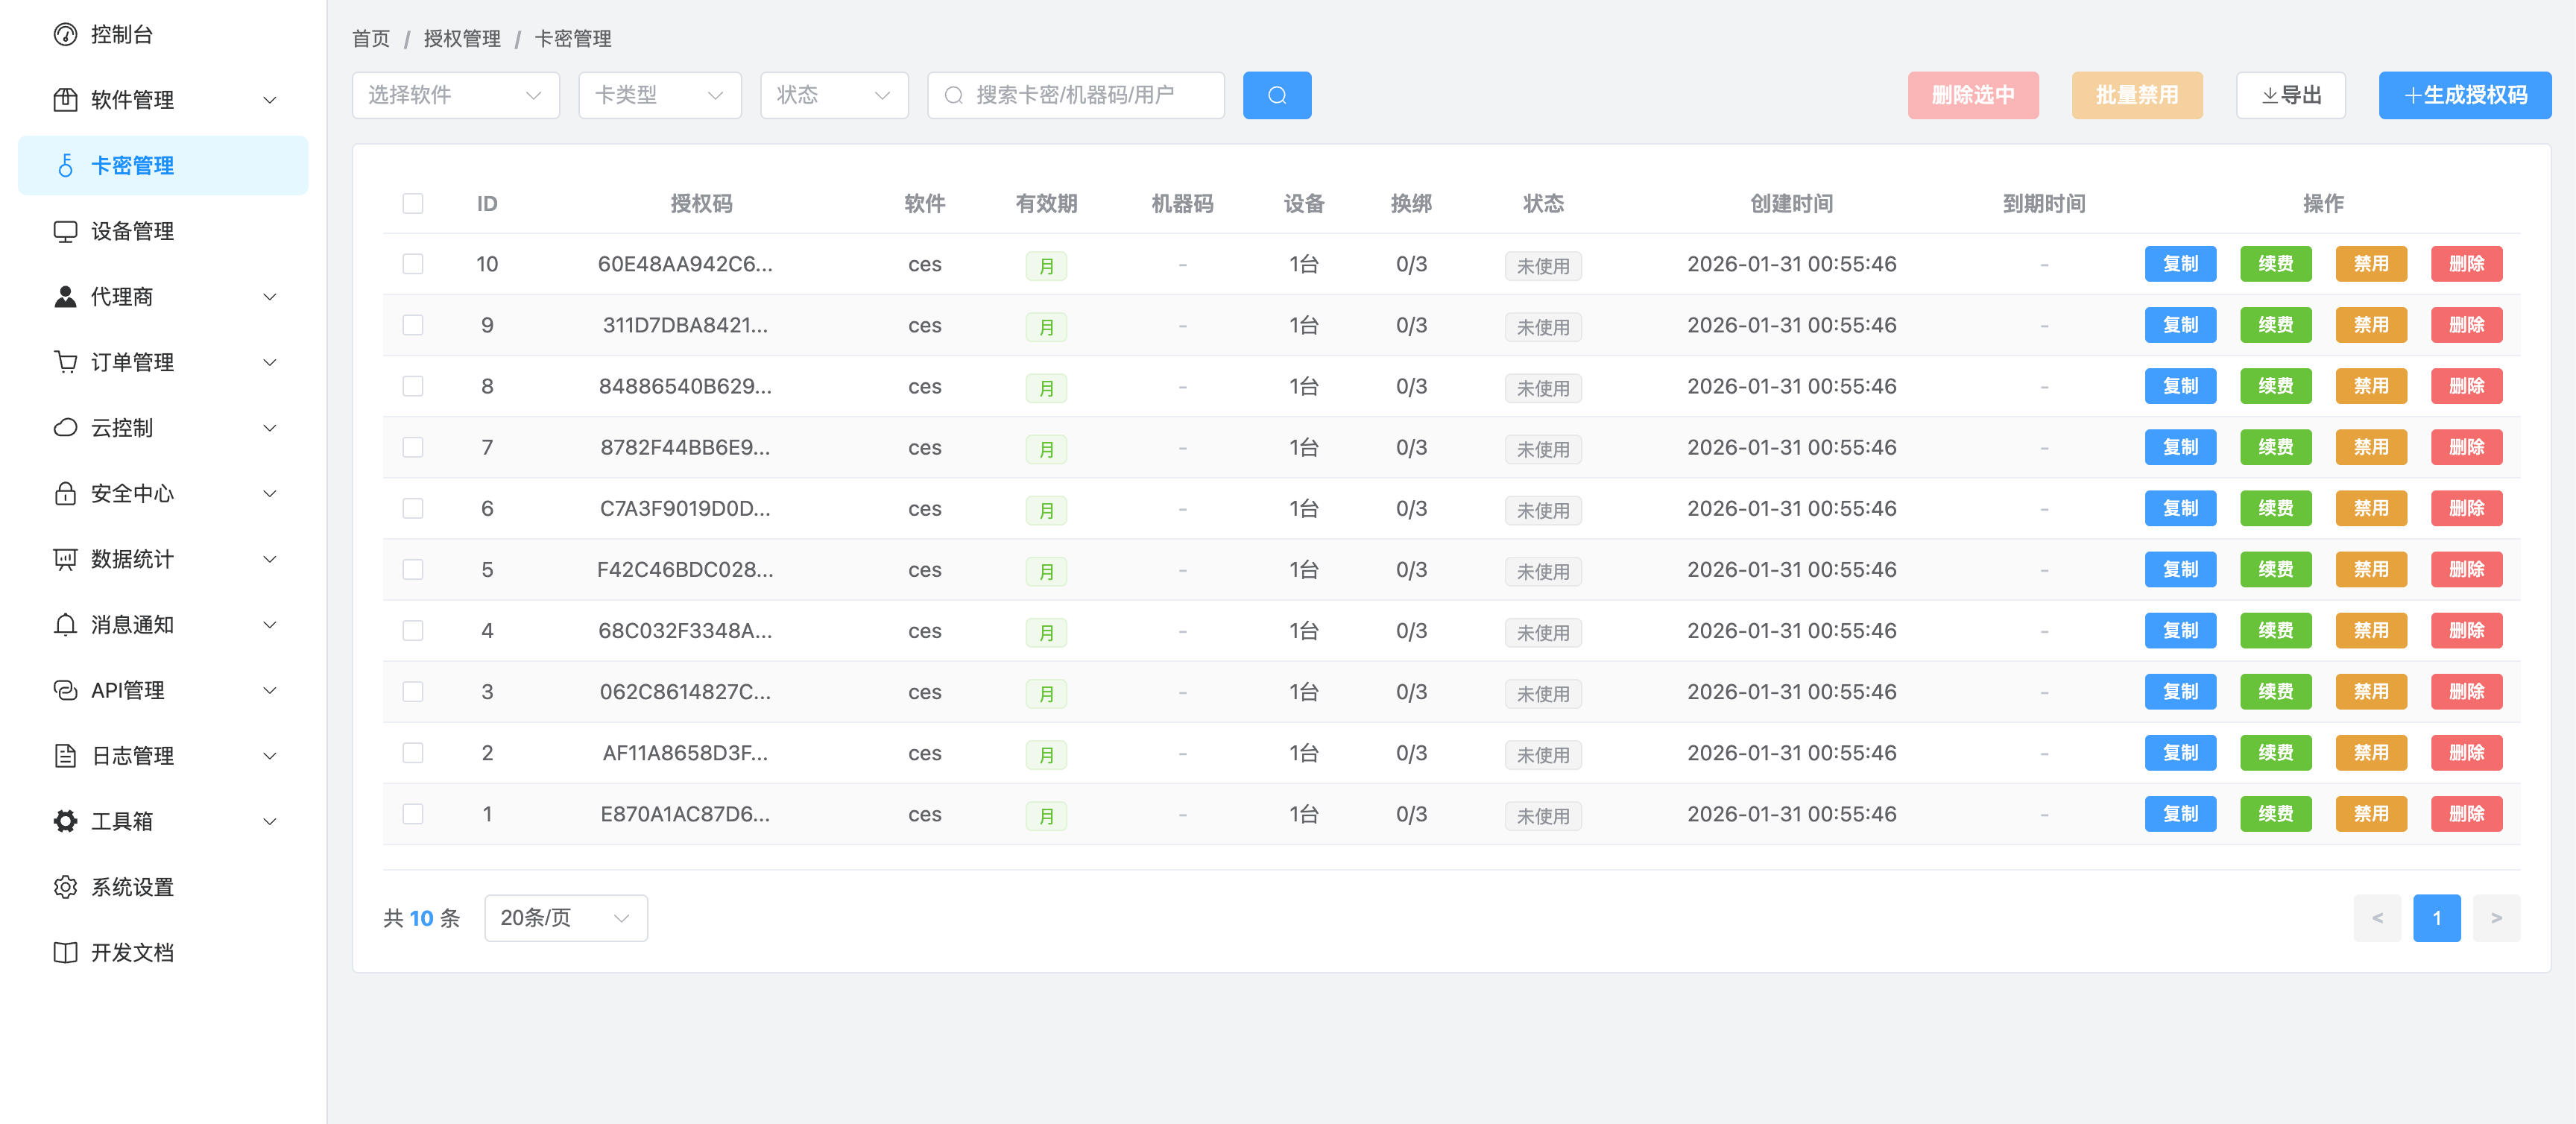The image size is (2576, 1124).
Task: Click the 系统设置 settings icon
Action: (x=65, y=887)
